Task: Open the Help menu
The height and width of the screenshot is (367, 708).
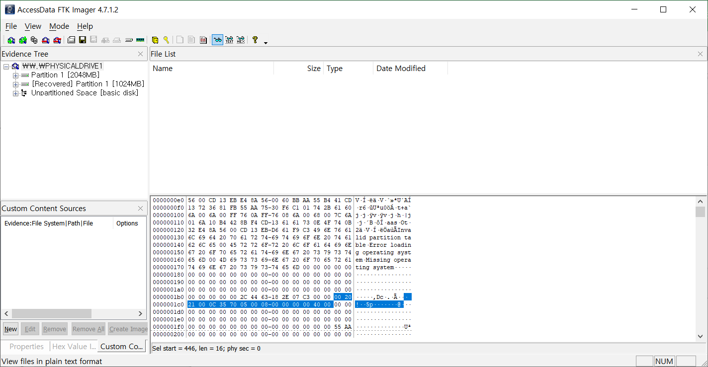Action: 85,26
